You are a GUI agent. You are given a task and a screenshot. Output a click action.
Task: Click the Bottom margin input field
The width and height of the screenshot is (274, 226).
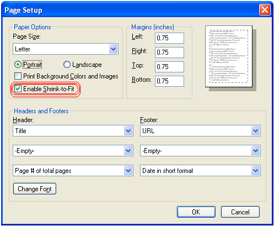coord(169,81)
